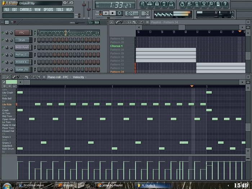This screenshot has width=252, height=189.
Task: Mute the ProTrax_C channel green light
Action: pyautogui.click(x=3, y=55)
